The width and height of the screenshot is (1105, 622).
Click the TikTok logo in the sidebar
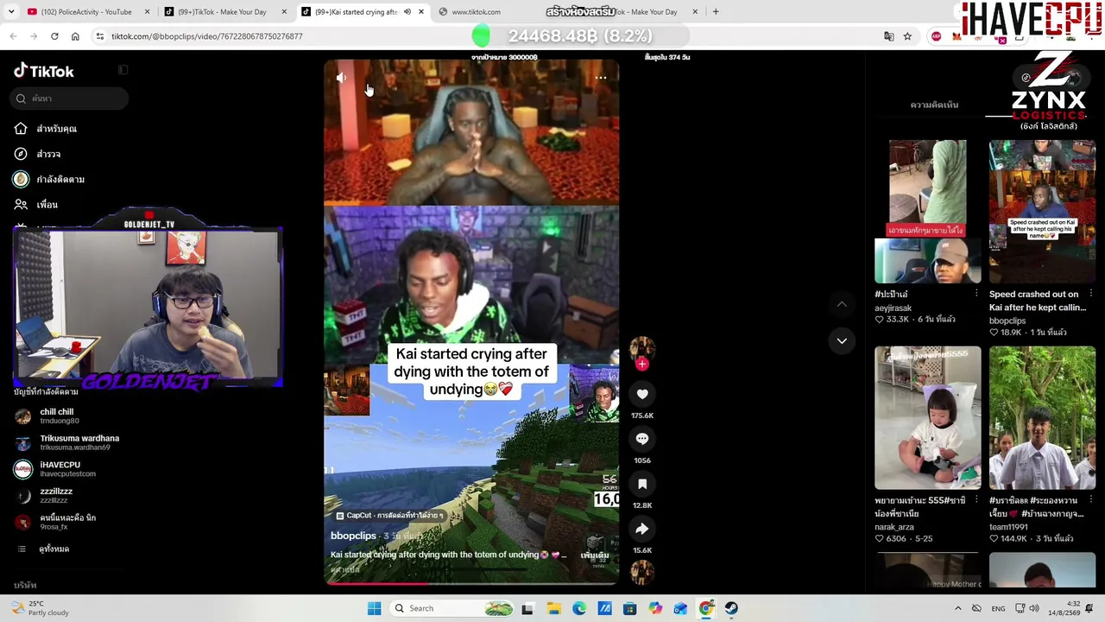[x=44, y=71]
